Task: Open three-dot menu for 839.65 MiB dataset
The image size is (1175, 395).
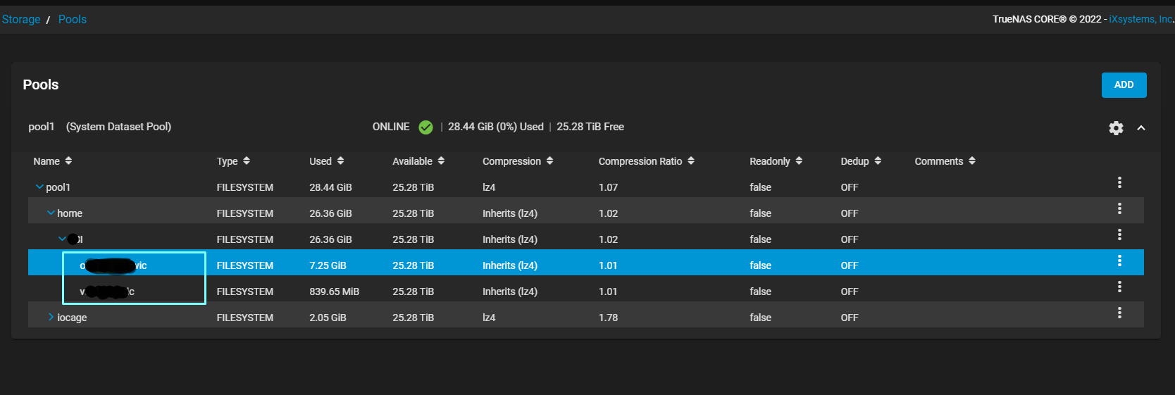Action: [1119, 287]
